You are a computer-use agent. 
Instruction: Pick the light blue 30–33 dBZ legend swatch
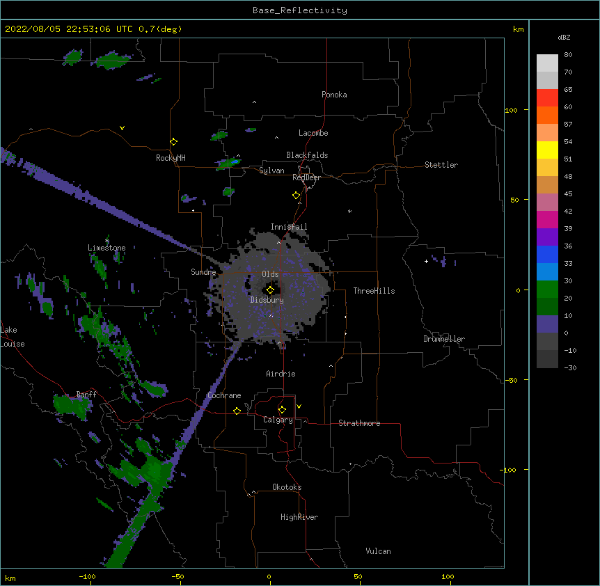click(547, 272)
